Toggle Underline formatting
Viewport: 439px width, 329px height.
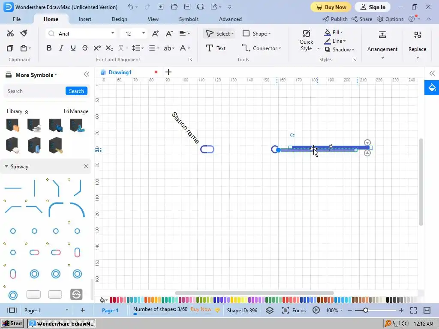[73, 48]
